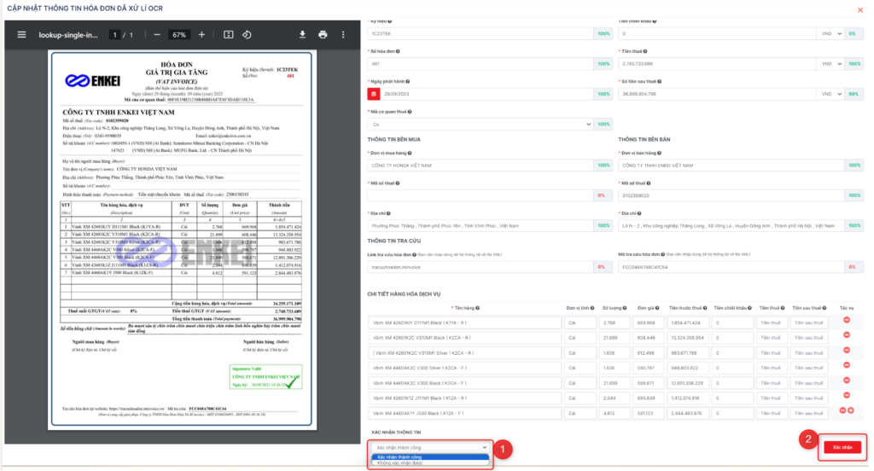This screenshot has width=874, height=471.
Task: Open the Xác nhận thông tin dropdown
Action: click(x=430, y=448)
